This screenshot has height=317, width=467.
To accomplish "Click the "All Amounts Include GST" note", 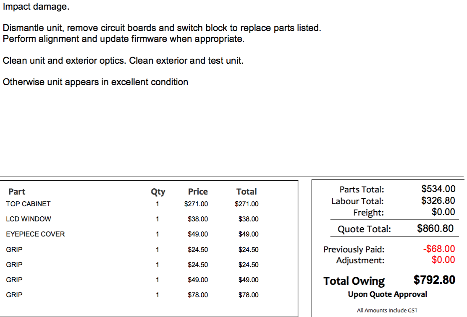I will point(387,310).
